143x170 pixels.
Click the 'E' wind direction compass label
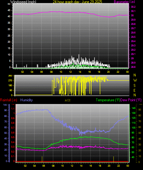[134, 90]
